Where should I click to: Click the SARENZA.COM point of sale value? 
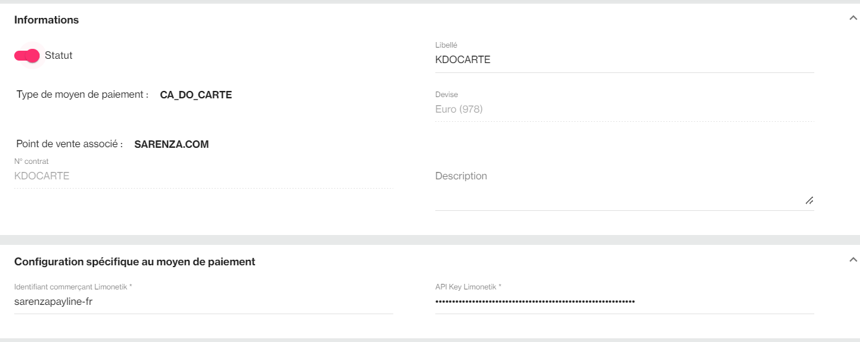tap(171, 145)
